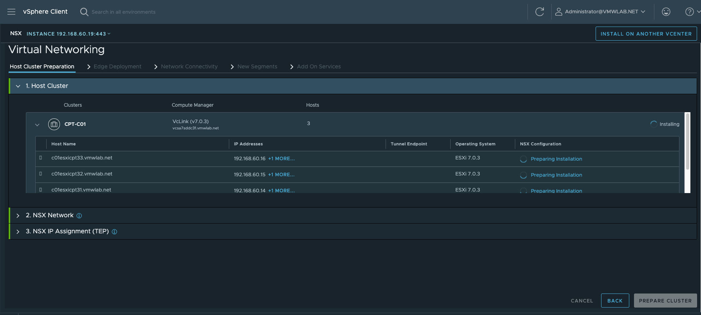Show +1 MORE IPs for 192.168.60.14
The width and height of the screenshot is (701, 315).
(x=281, y=191)
